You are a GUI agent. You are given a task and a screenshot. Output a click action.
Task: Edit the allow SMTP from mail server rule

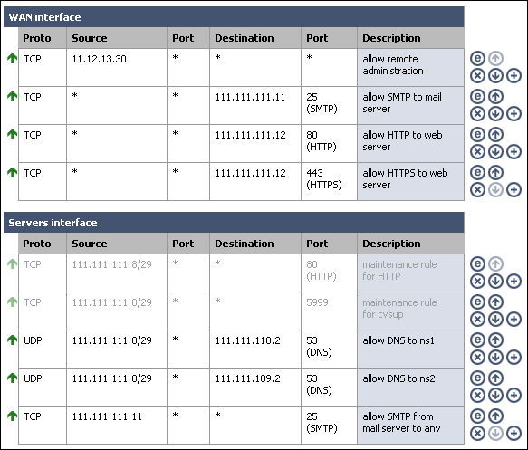(x=477, y=416)
